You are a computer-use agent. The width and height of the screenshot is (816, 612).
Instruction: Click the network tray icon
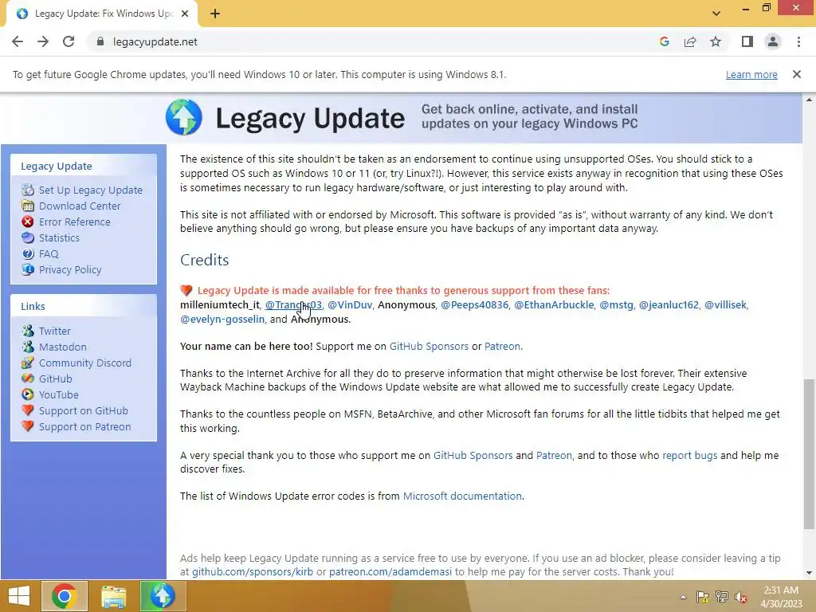point(722,597)
